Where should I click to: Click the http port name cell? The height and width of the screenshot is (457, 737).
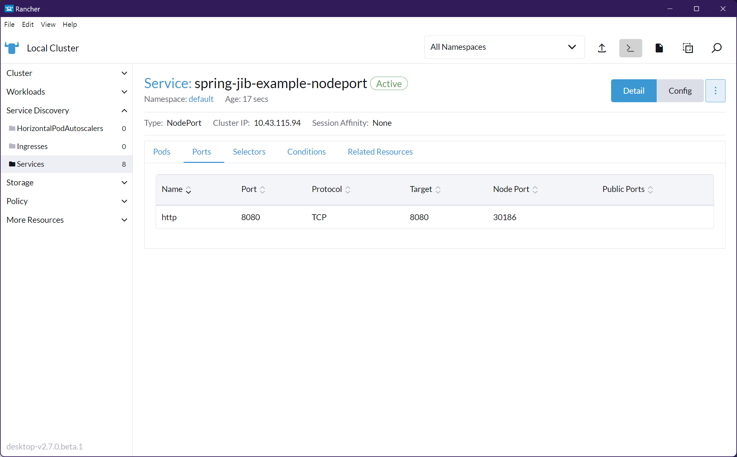tap(169, 217)
